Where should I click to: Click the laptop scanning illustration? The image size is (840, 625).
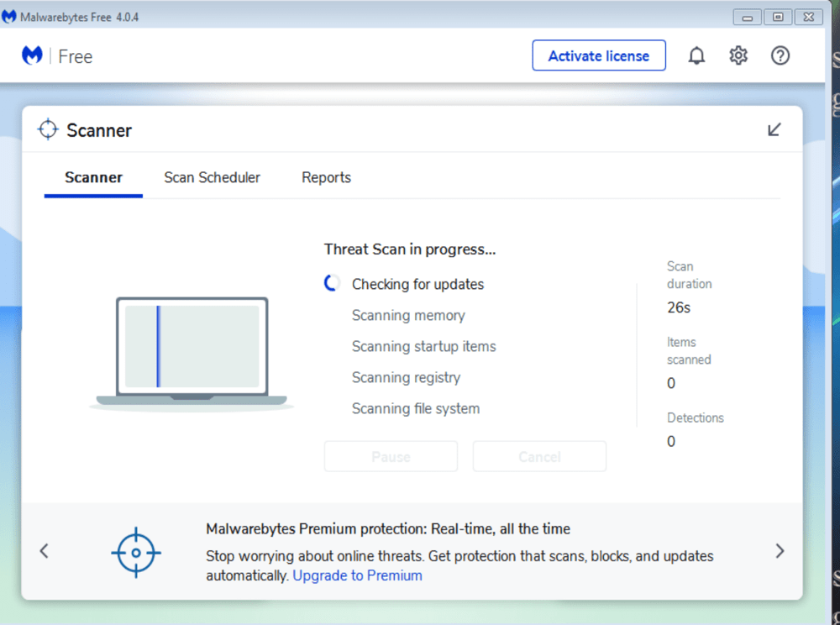click(192, 350)
